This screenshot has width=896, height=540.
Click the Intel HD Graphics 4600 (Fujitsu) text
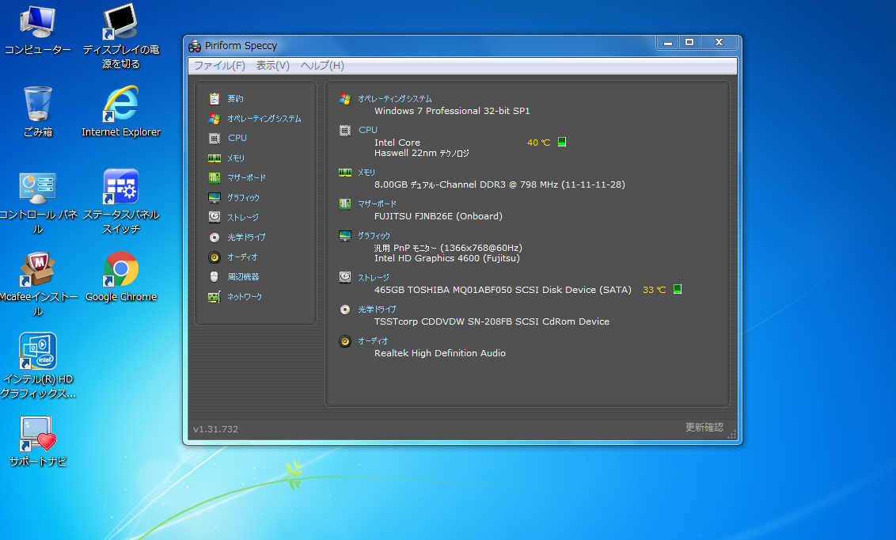[447, 258]
